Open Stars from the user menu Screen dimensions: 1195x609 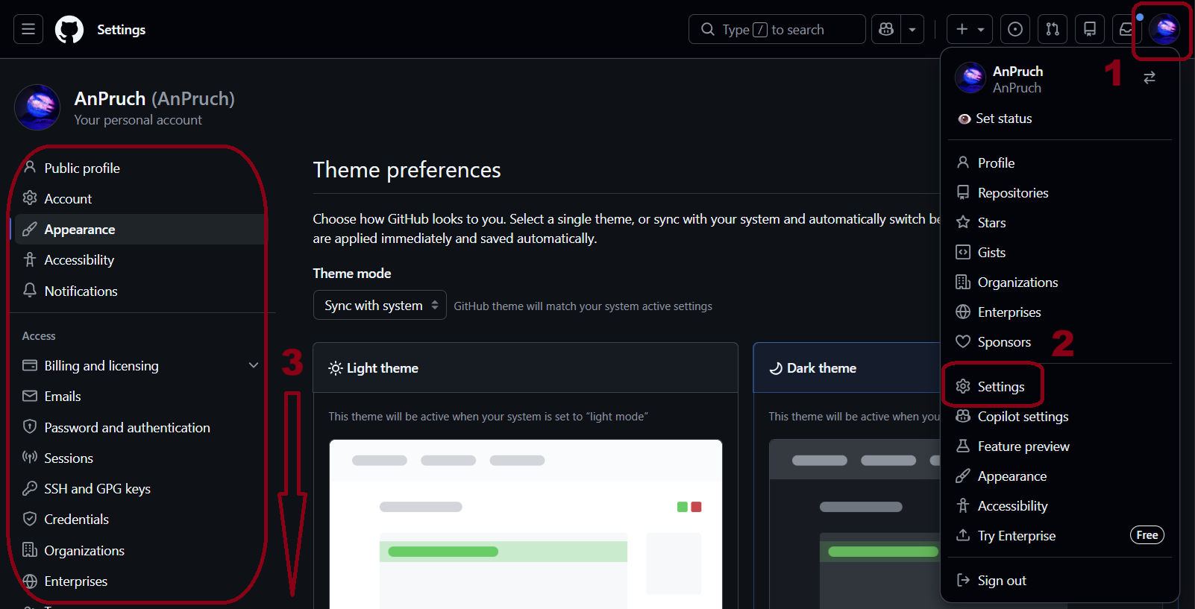[1060, 222]
